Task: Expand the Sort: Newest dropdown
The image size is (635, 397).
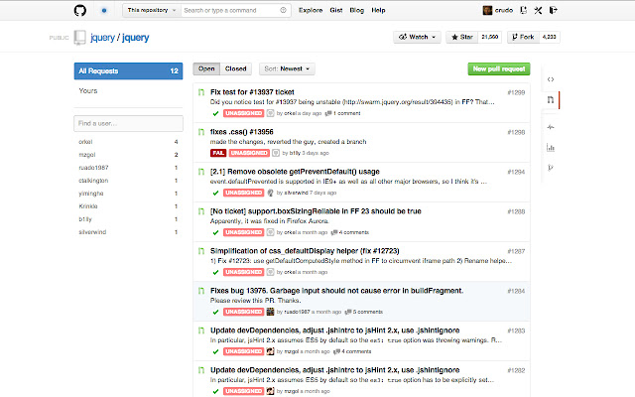Action: pos(288,69)
